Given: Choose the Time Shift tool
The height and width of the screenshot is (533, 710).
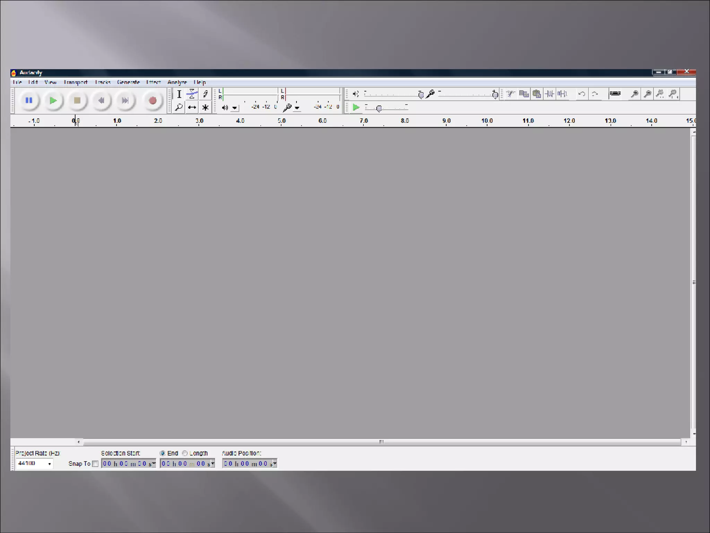Looking at the screenshot, I should [x=192, y=108].
